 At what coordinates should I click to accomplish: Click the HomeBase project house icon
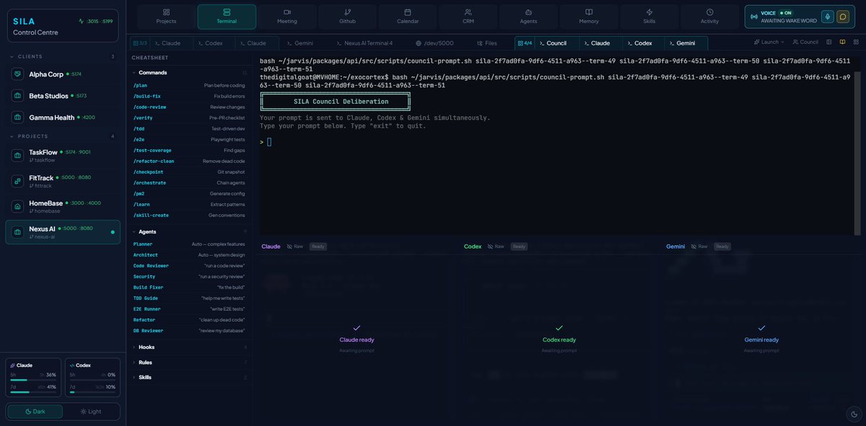pyautogui.click(x=17, y=206)
